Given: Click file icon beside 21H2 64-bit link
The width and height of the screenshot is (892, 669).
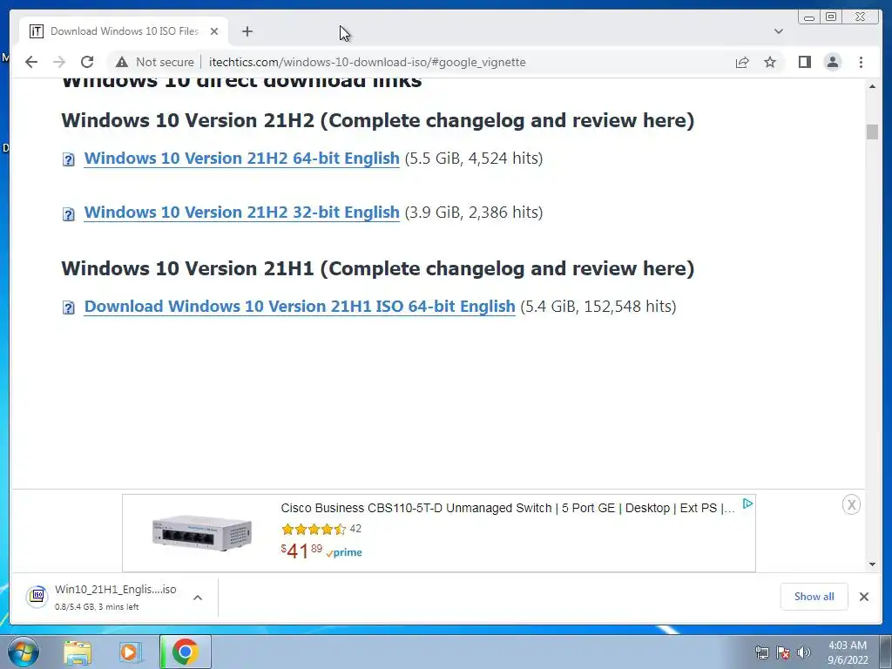Looking at the screenshot, I should (x=68, y=159).
